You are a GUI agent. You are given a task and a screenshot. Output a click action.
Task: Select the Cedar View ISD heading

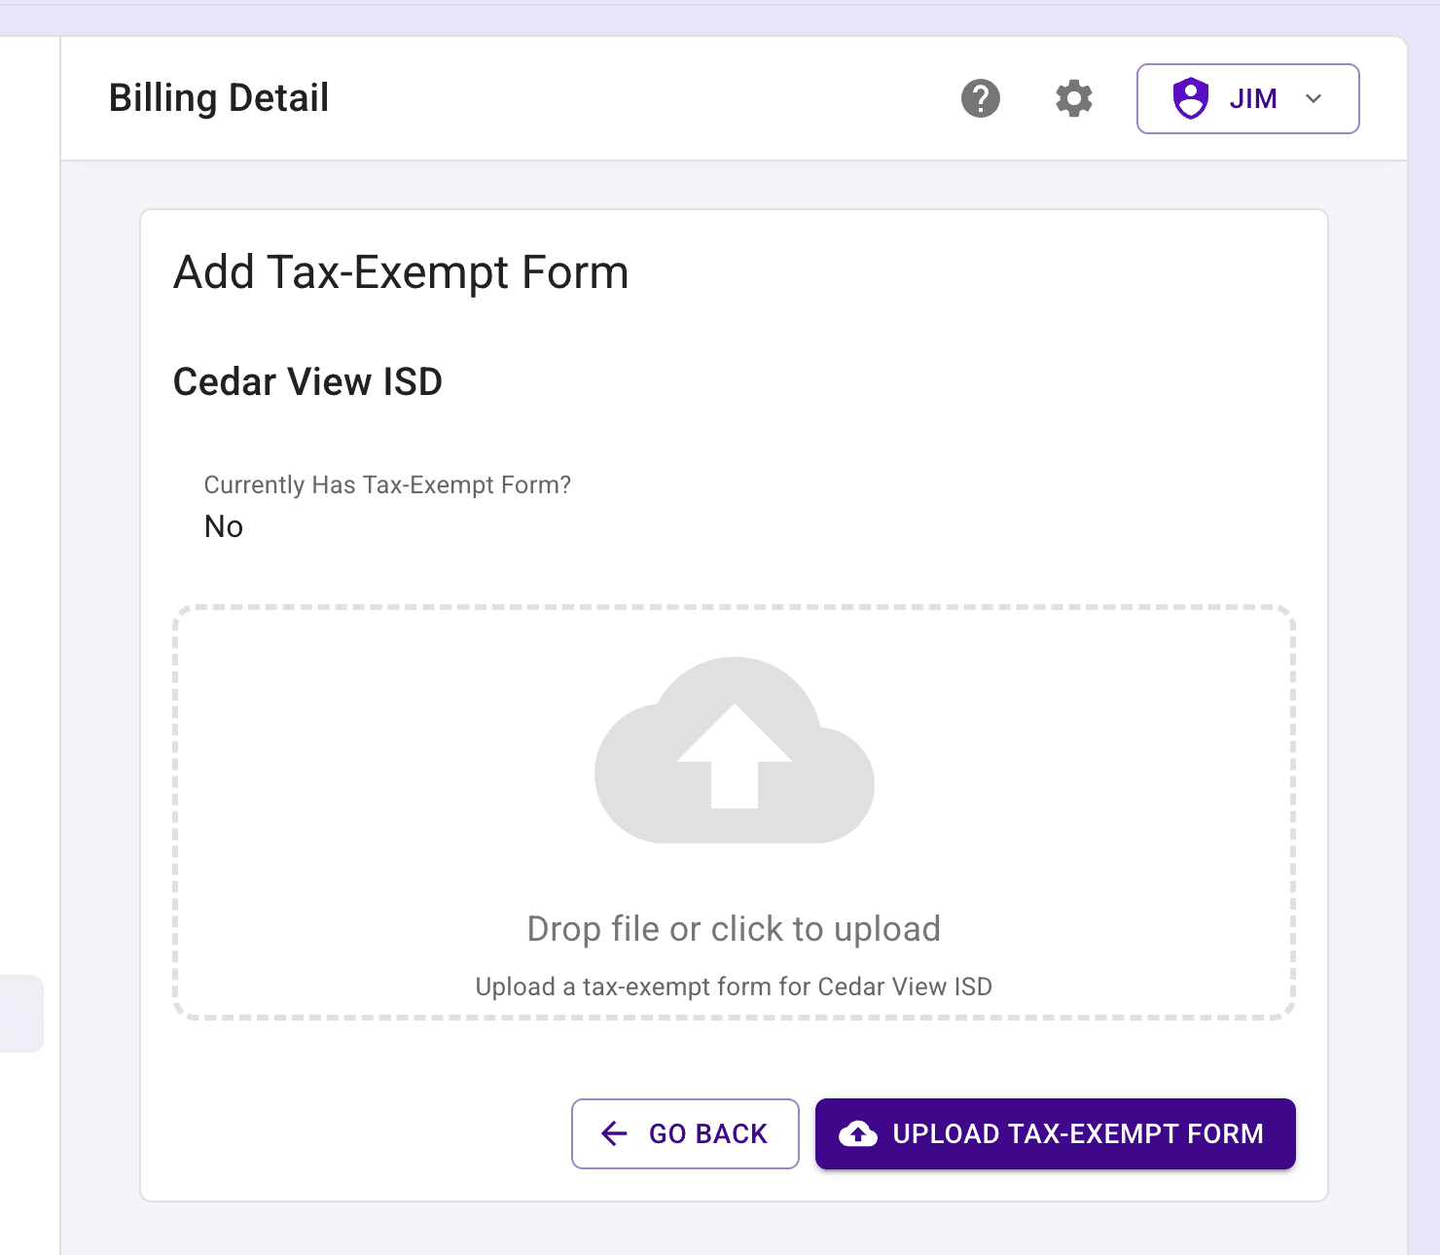(x=307, y=381)
